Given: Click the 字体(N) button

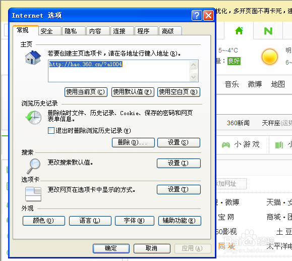Looking at the screenshot, I should pos(135,221).
